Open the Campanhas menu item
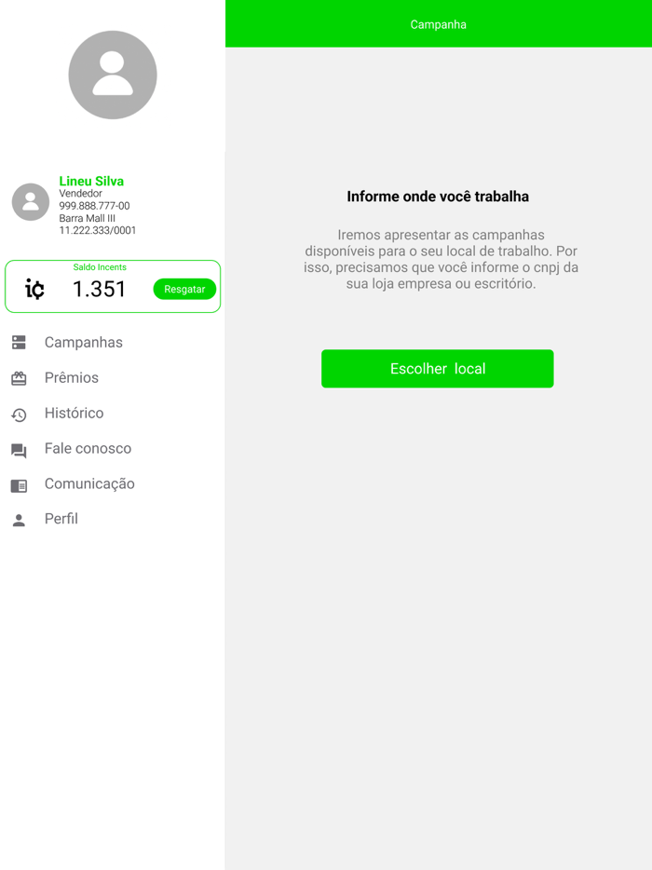 tap(83, 343)
